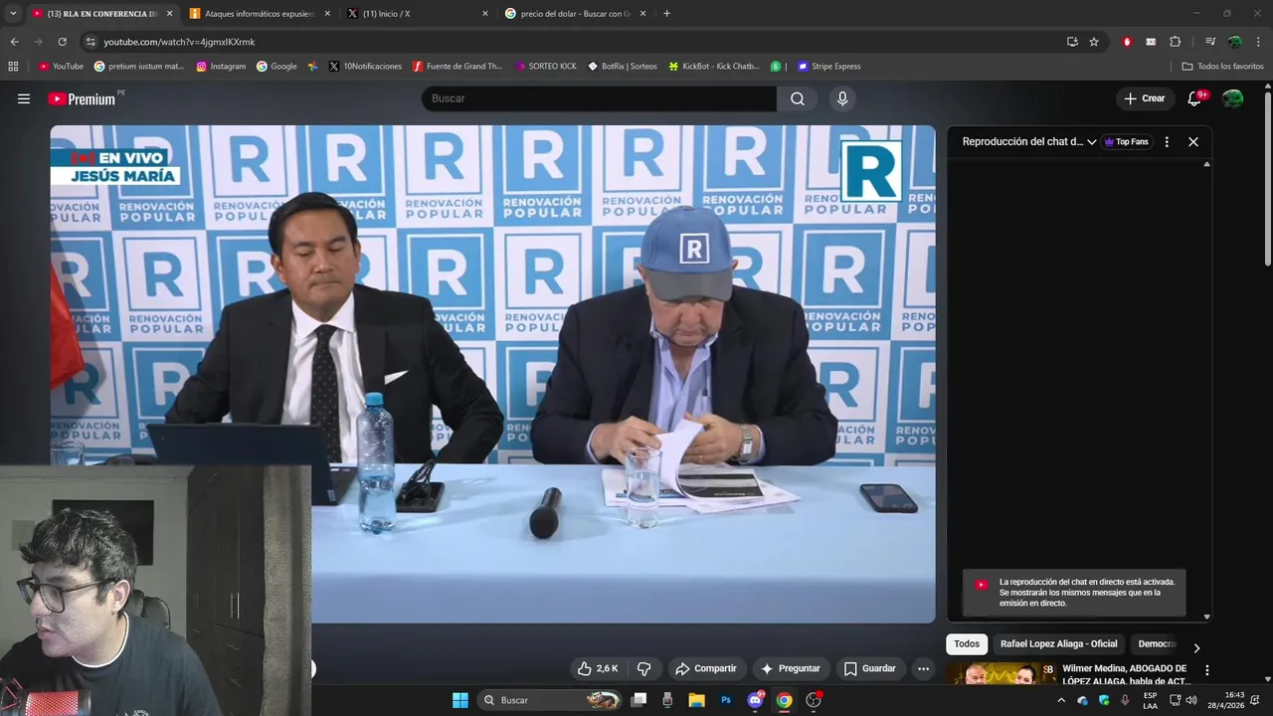Open the YouTube hamburger guide menu
Viewport: 1273px width, 716px height.
pyautogui.click(x=24, y=98)
